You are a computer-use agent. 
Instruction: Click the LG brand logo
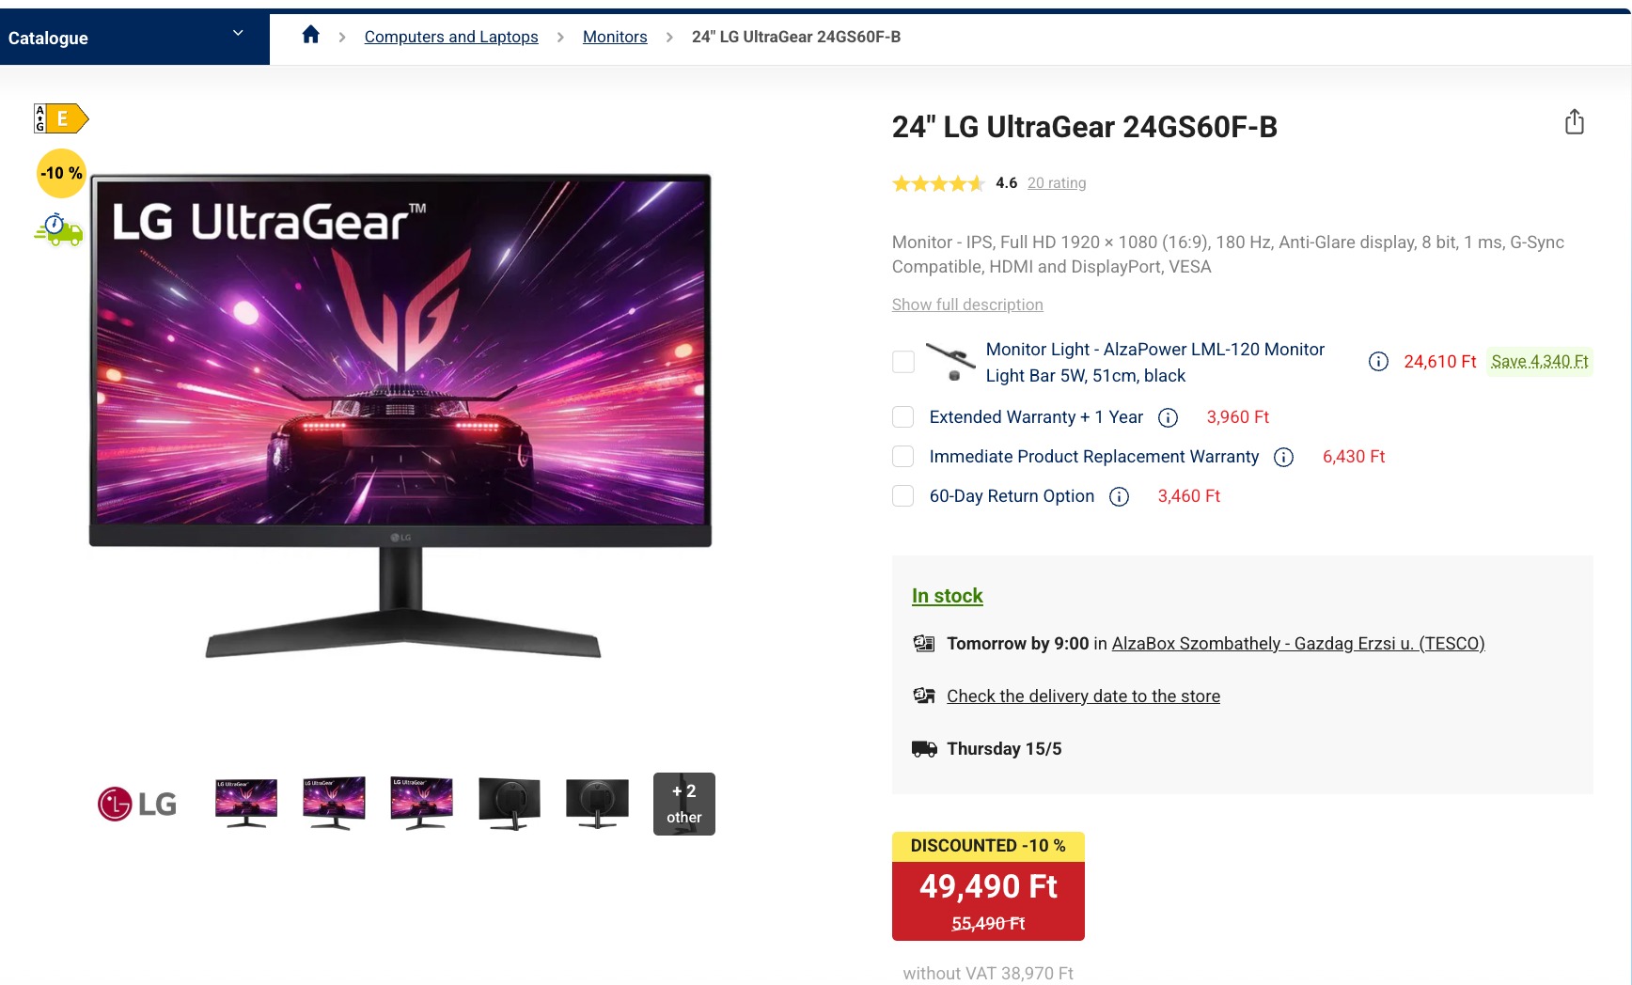click(137, 804)
